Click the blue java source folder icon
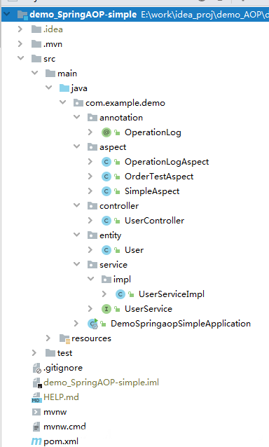The image size is (269, 447). (64, 88)
